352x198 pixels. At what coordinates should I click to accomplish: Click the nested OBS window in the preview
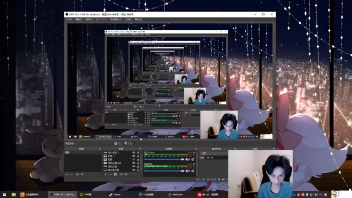tap(166, 80)
